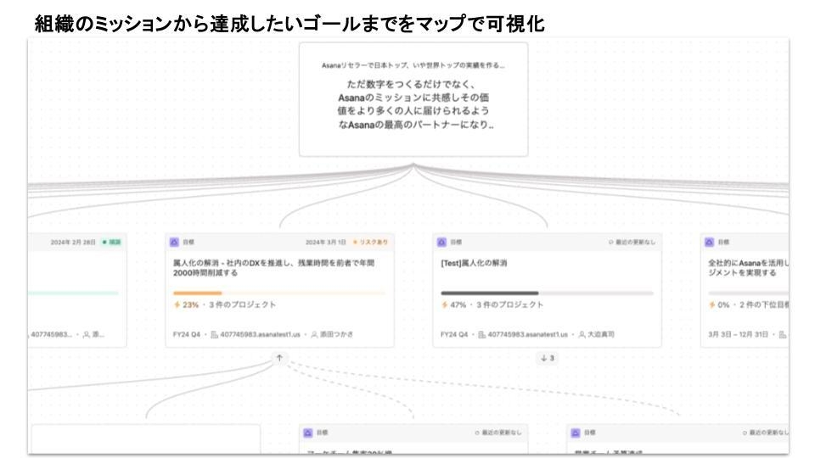Click the dark gray 47% progress bar
Viewport: 815px width, 458px height.
(489, 293)
